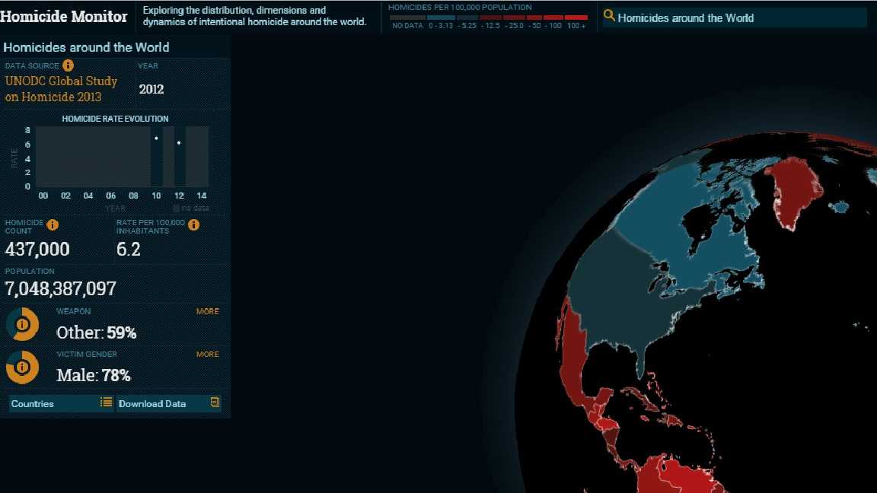Open the Countries list button
Screen dimensions: 877x493
tap(62, 403)
